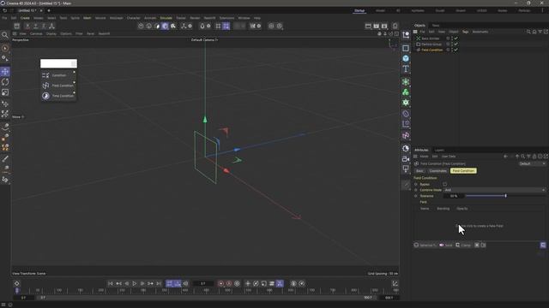Viewport: 549px width, 308px height.
Task: Open the search magnifier in left toolbar
Action: (x=5, y=35)
